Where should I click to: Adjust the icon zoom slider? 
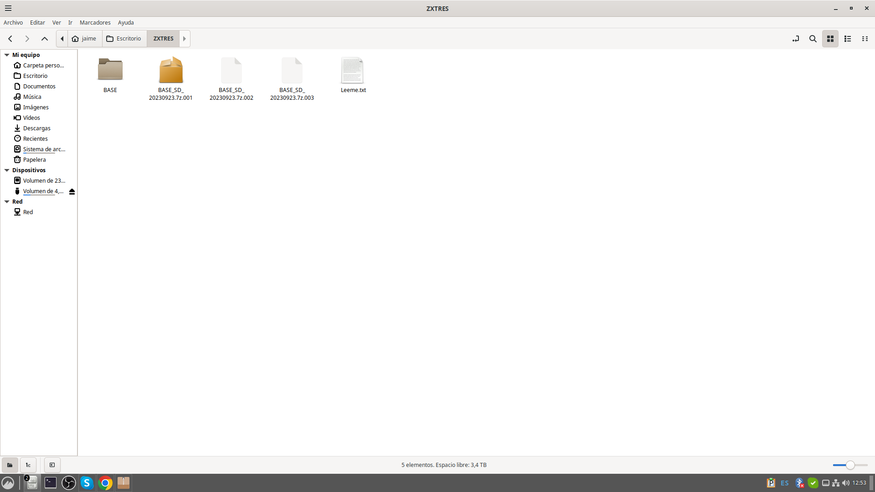pos(850,465)
